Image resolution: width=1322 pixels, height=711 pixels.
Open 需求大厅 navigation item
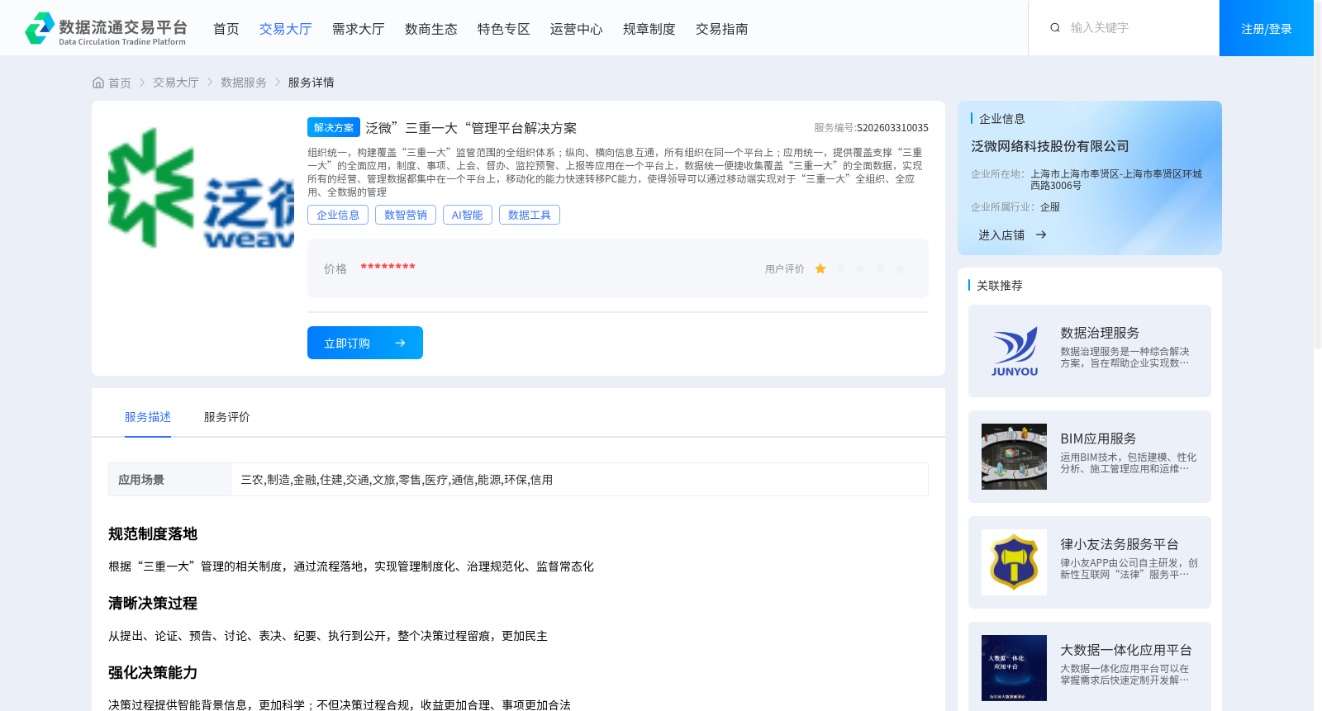[x=359, y=29]
